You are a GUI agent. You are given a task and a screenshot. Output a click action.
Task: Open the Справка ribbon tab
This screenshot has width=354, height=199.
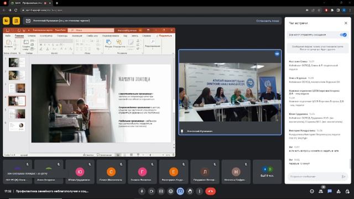(147, 35)
